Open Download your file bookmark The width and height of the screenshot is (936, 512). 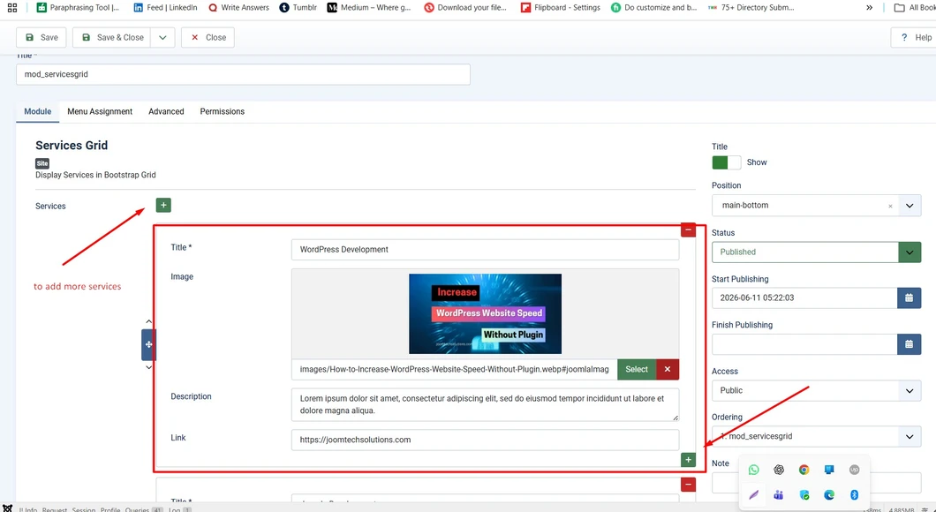coord(465,8)
